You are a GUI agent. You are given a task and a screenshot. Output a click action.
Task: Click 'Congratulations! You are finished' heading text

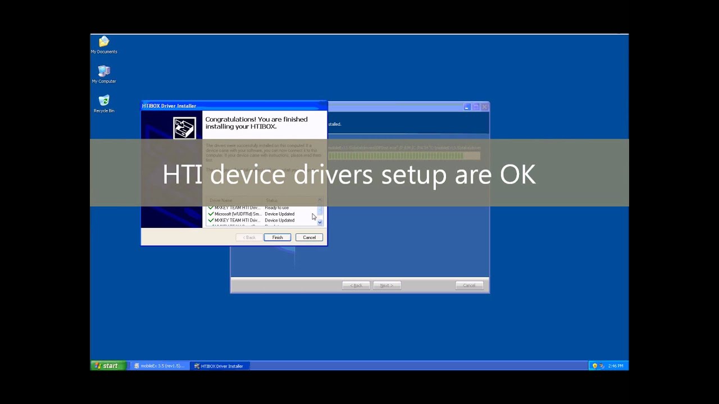pyautogui.click(x=256, y=119)
